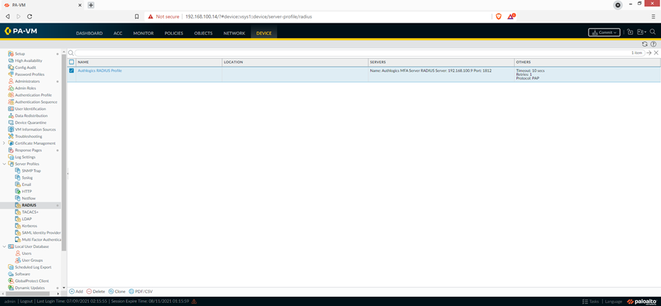Click the HTTP server profile icon
661x306 pixels.
pos(18,192)
